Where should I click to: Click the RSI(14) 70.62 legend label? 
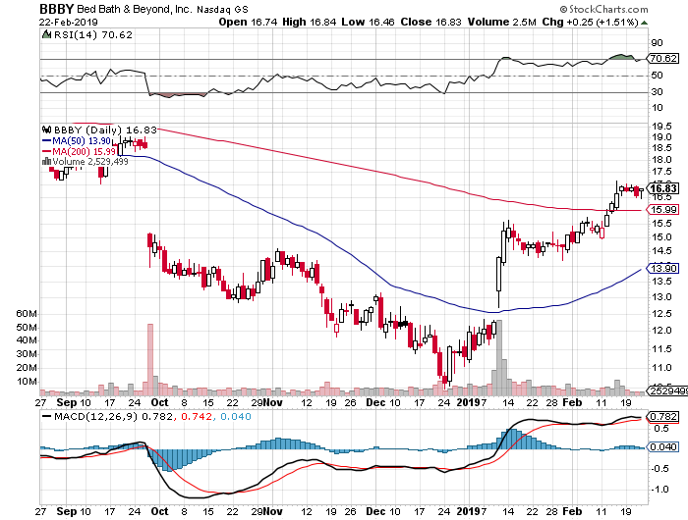(x=92, y=35)
